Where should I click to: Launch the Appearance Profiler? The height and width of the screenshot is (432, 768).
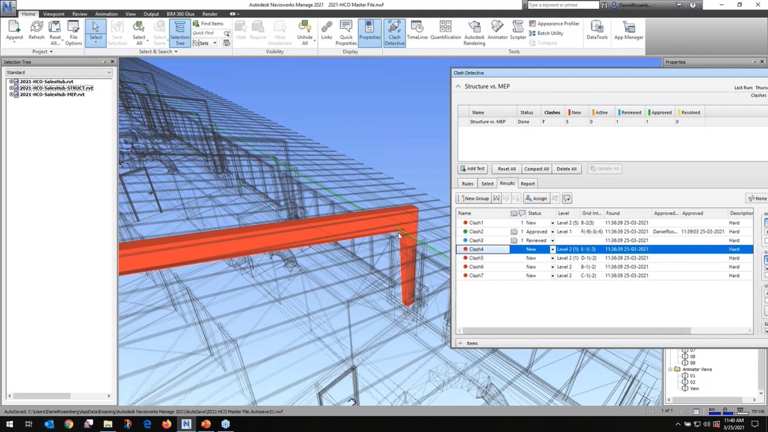coord(554,23)
